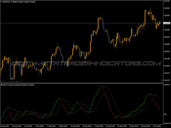Click the 30 Aug 00:00 time label
The width and height of the screenshot is (171, 128).
click(17, 126)
